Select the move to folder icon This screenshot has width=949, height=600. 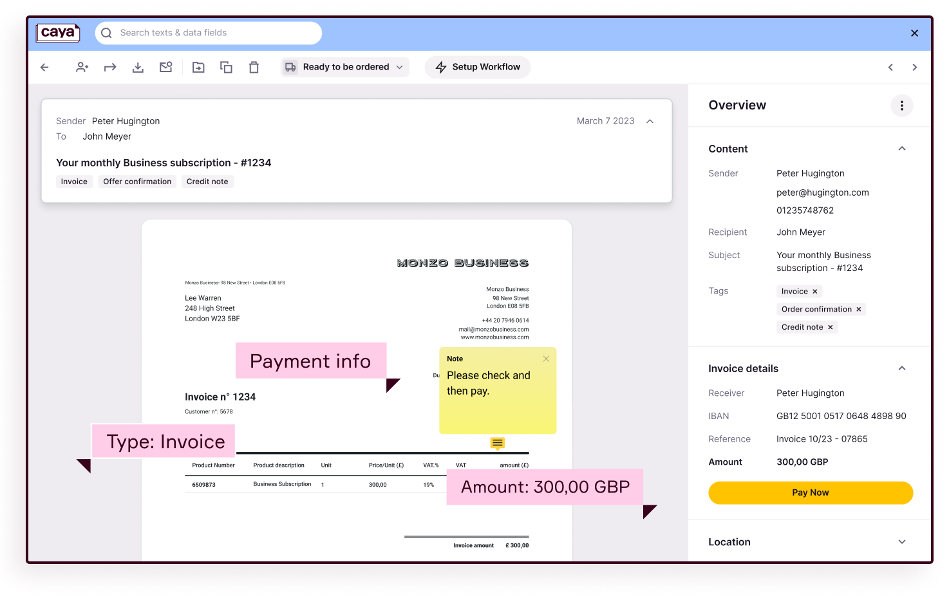pyautogui.click(x=198, y=67)
